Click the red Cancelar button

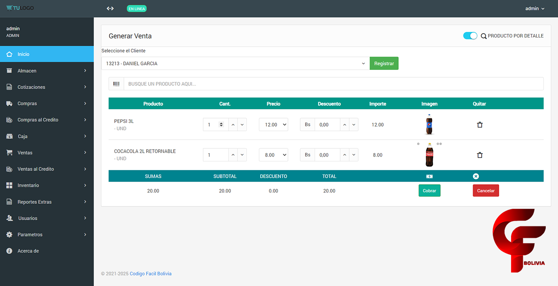pos(486,191)
